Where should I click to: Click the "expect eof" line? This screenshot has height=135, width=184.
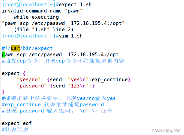pos(17,123)
